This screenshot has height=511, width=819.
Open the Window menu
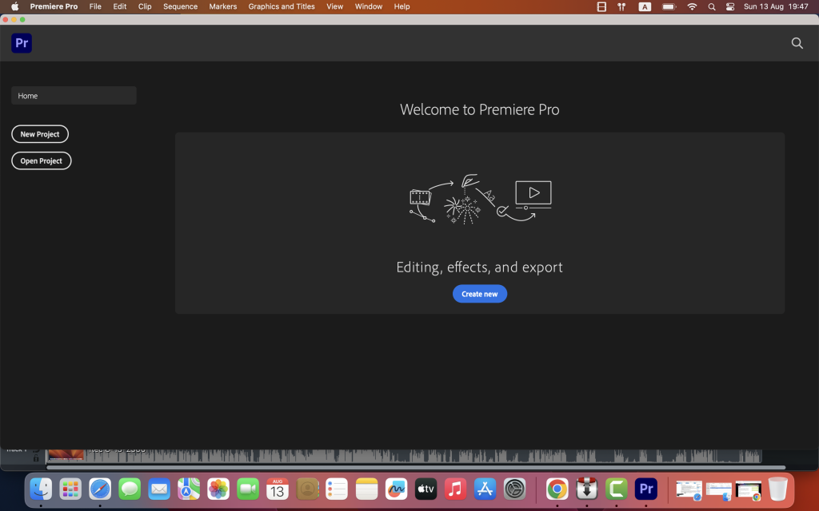(368, 6)
